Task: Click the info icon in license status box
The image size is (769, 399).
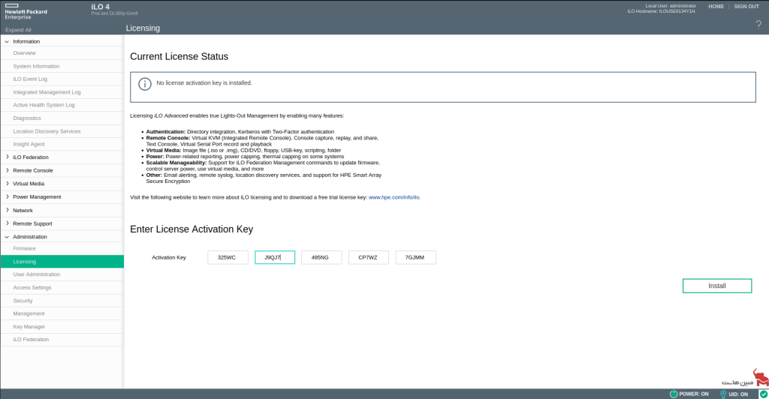Action: click(x=145, y=84)
